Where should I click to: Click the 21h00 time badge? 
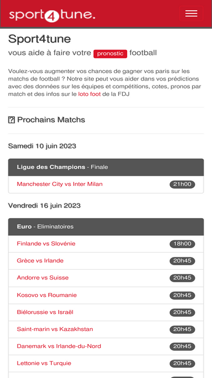pos(182,184)
